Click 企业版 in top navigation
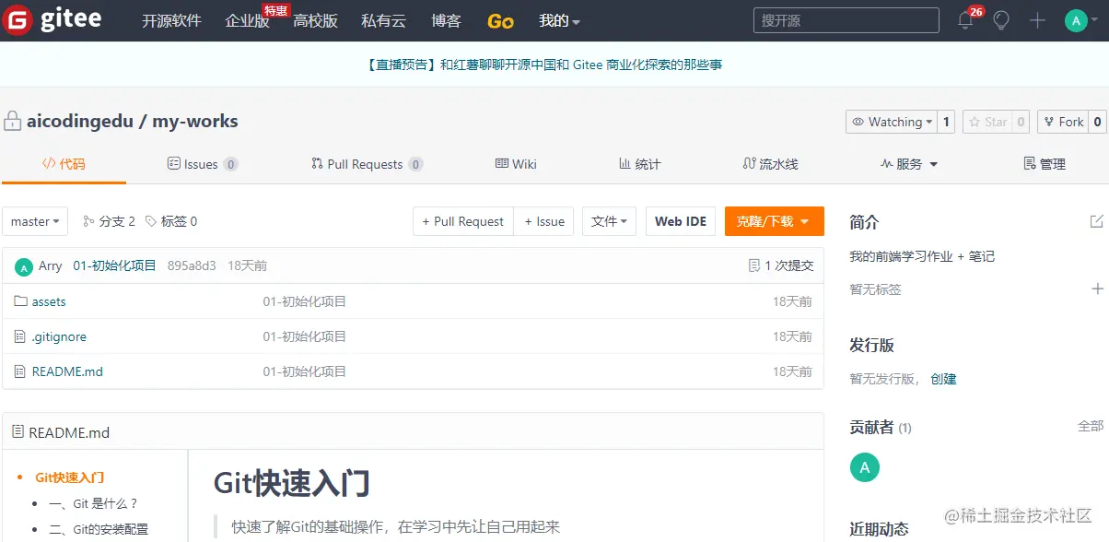The image size is (1109, 542). tap(247, 20)
